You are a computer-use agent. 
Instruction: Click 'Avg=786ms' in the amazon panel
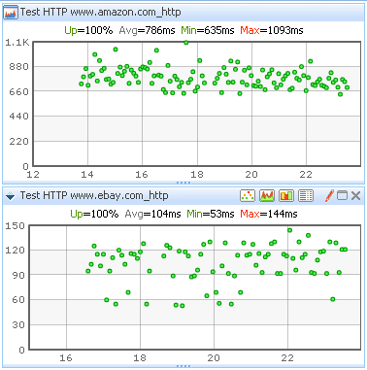pyautogui.click(x=147, y=30)
